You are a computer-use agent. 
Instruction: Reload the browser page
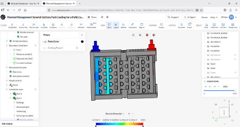(19, 10)
